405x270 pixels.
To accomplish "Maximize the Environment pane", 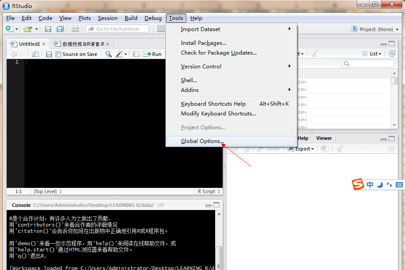I will 392,44.
